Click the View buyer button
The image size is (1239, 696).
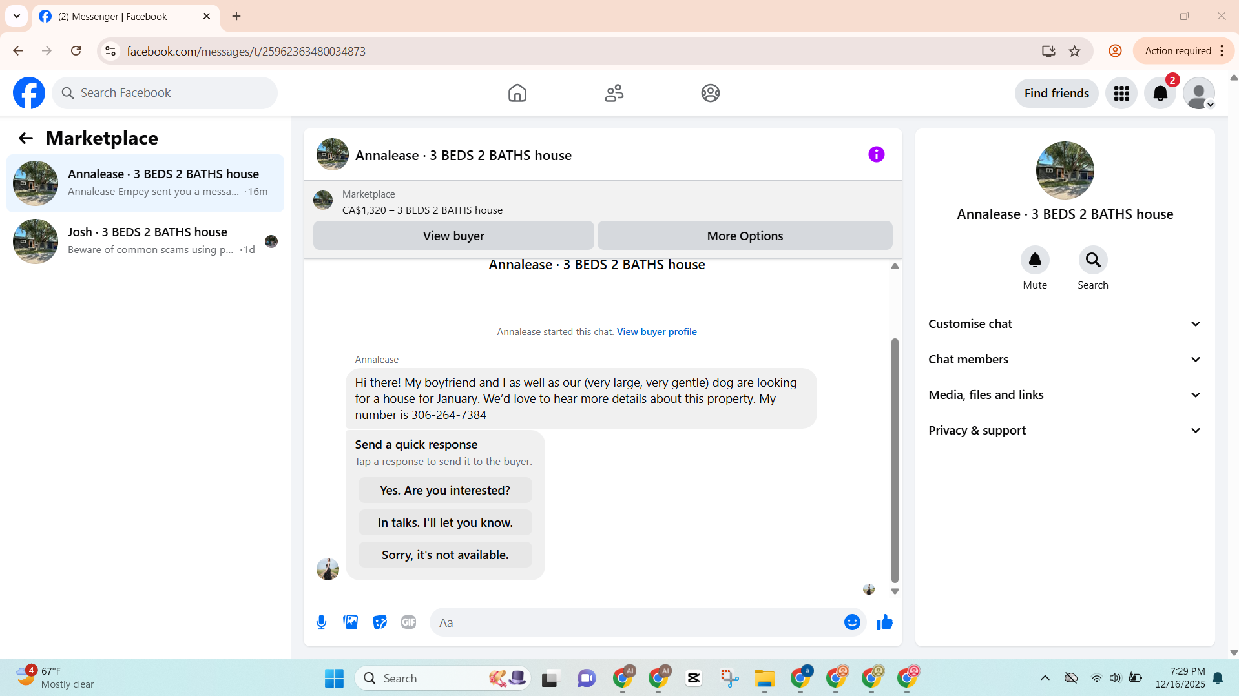453,236
